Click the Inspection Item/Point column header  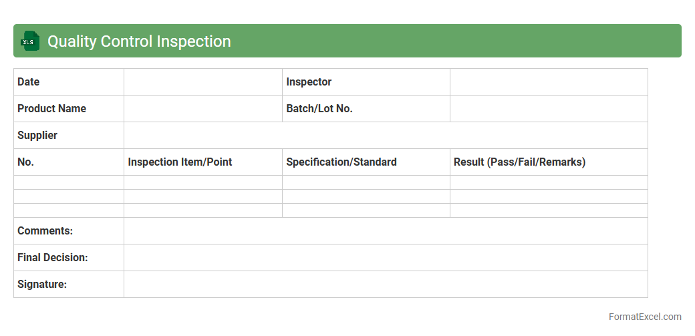click(180, 162)
